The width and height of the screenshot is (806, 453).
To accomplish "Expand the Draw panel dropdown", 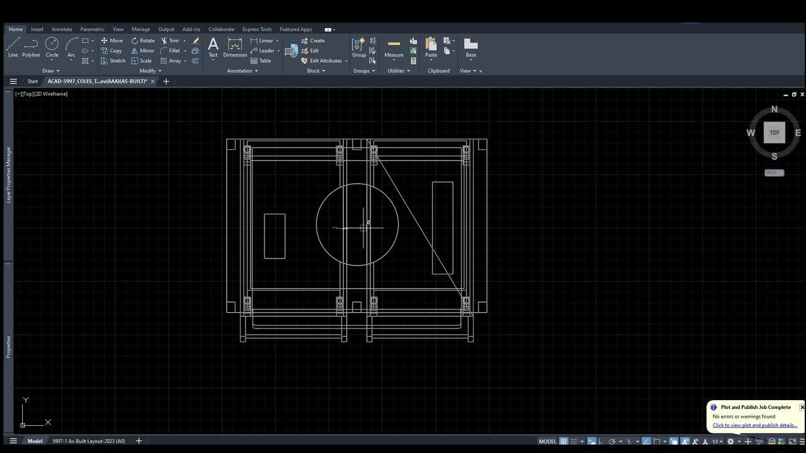I will (x=51, y=71).
